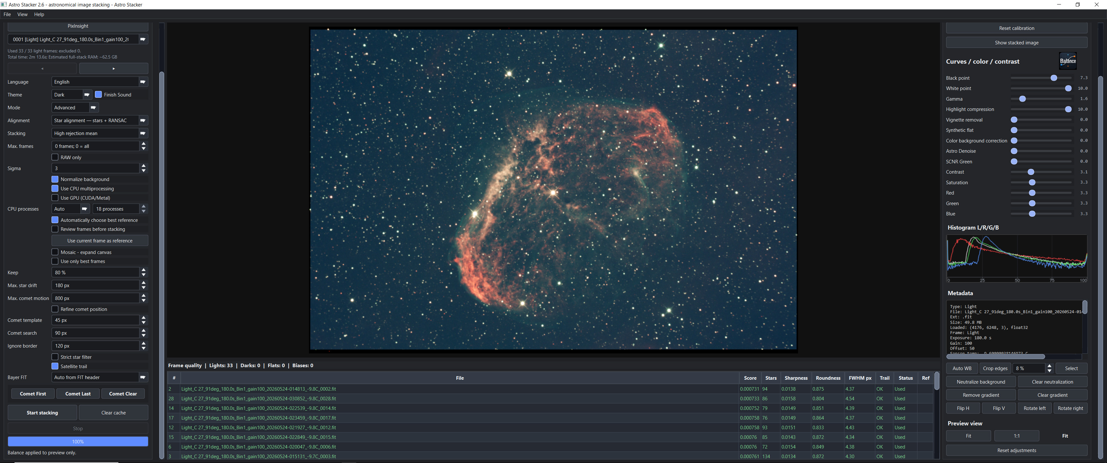Increase the Sigma value stepper

pyautogui.click(x=144, y=166)
